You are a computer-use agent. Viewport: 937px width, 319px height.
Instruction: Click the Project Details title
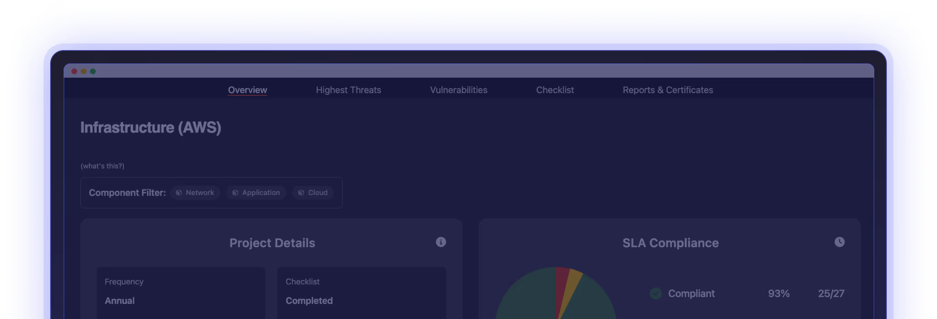(x=272, y=243)
